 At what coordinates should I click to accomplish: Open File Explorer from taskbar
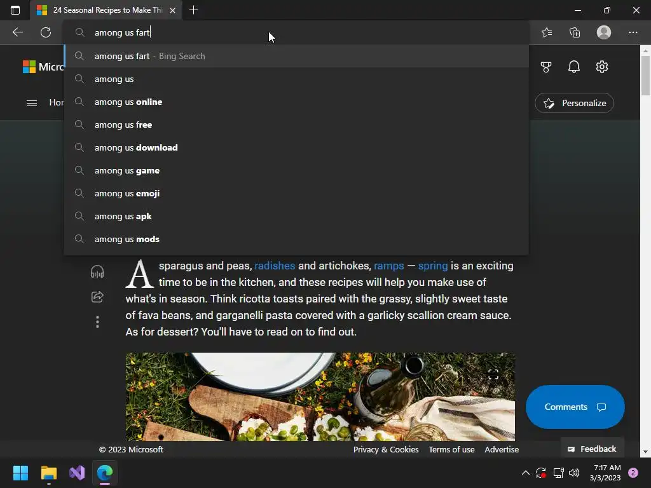pos(48,473)
